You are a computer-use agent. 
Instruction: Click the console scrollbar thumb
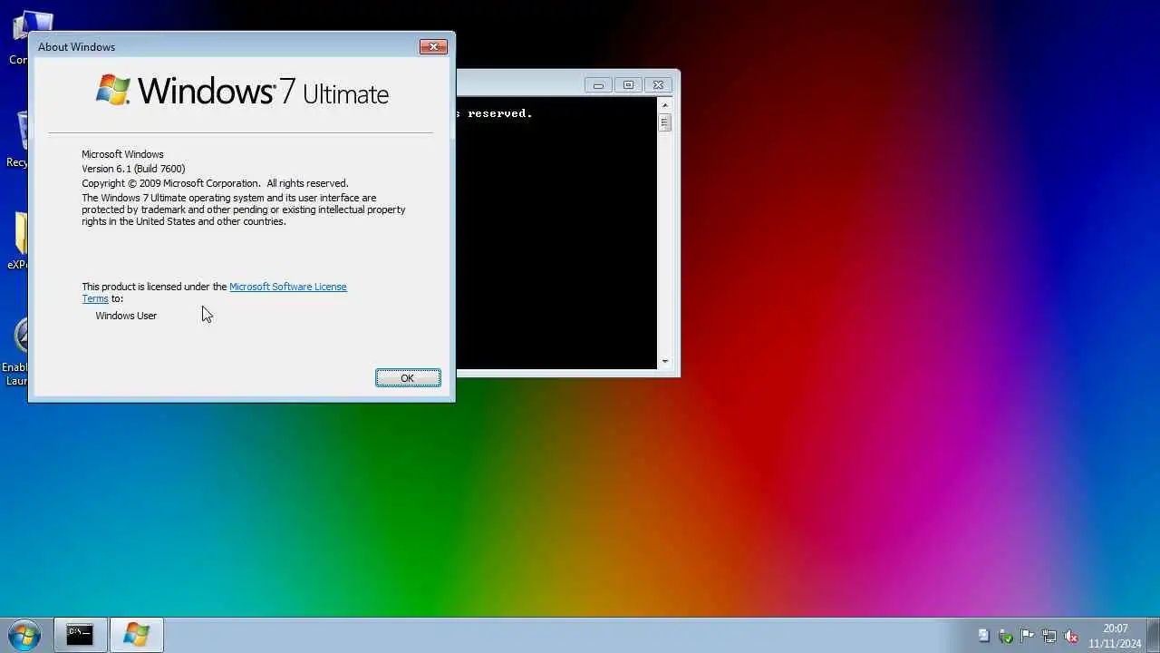(x=664, y=122)
